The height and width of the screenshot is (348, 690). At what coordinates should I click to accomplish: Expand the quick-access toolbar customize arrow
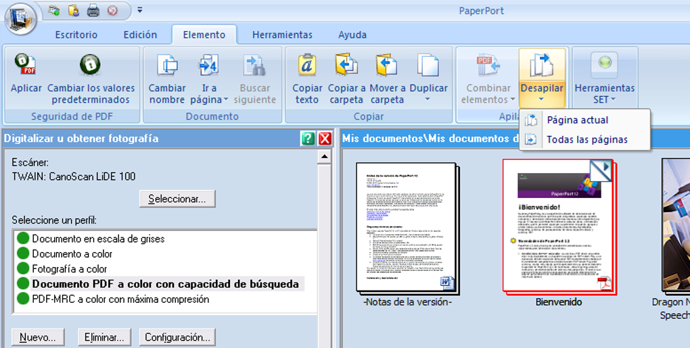139,9
